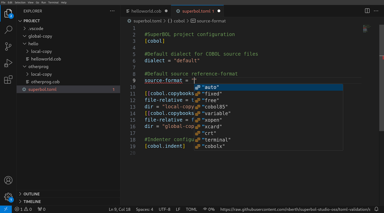Open the Selection menu

click(x=20, y=2)
